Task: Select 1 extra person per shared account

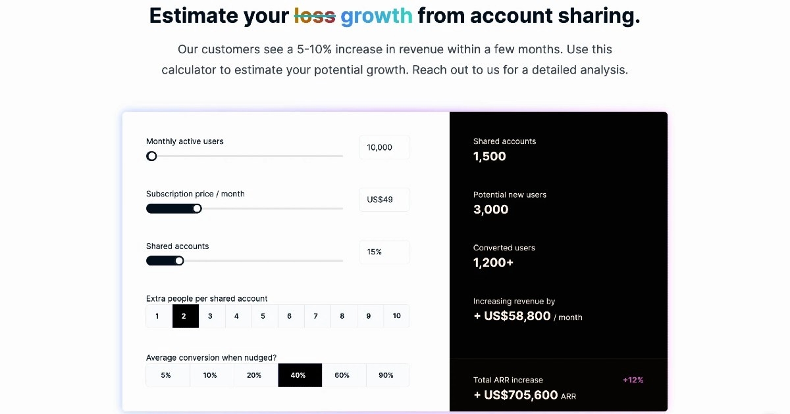Action: click(x=157, y=316)
